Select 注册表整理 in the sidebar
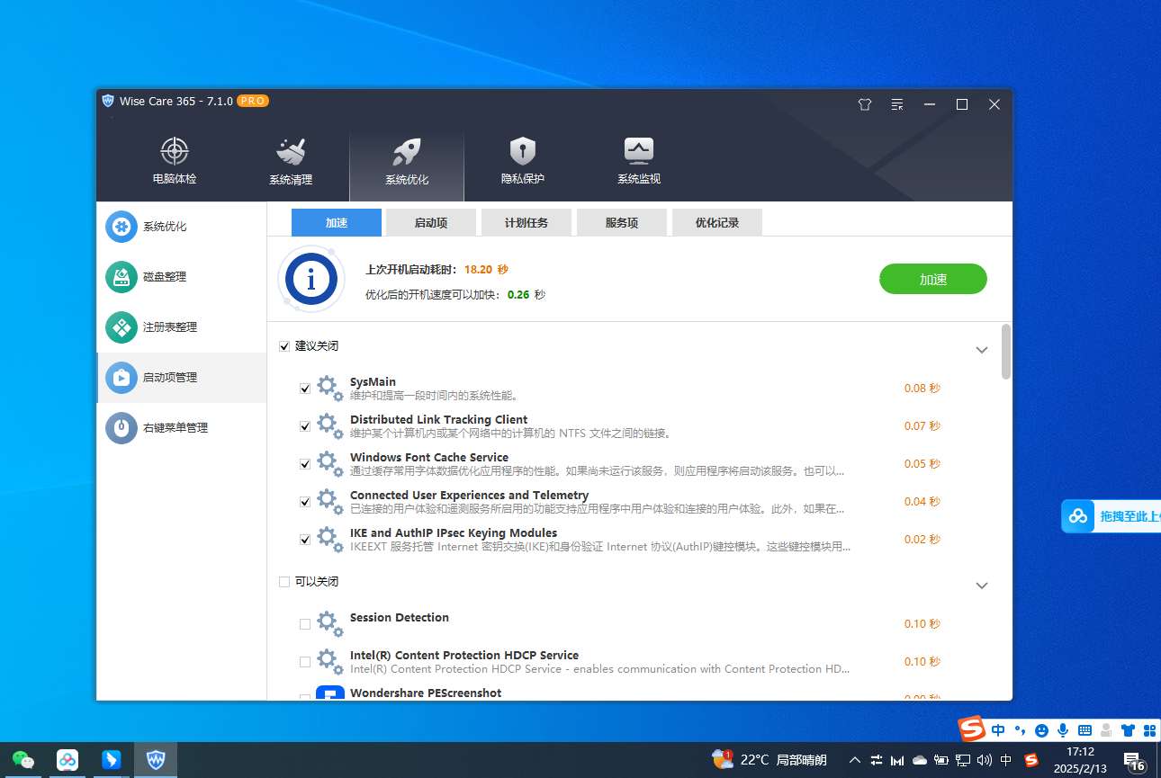This screenshot has height=778, width=1161. (x=182, y=327)
